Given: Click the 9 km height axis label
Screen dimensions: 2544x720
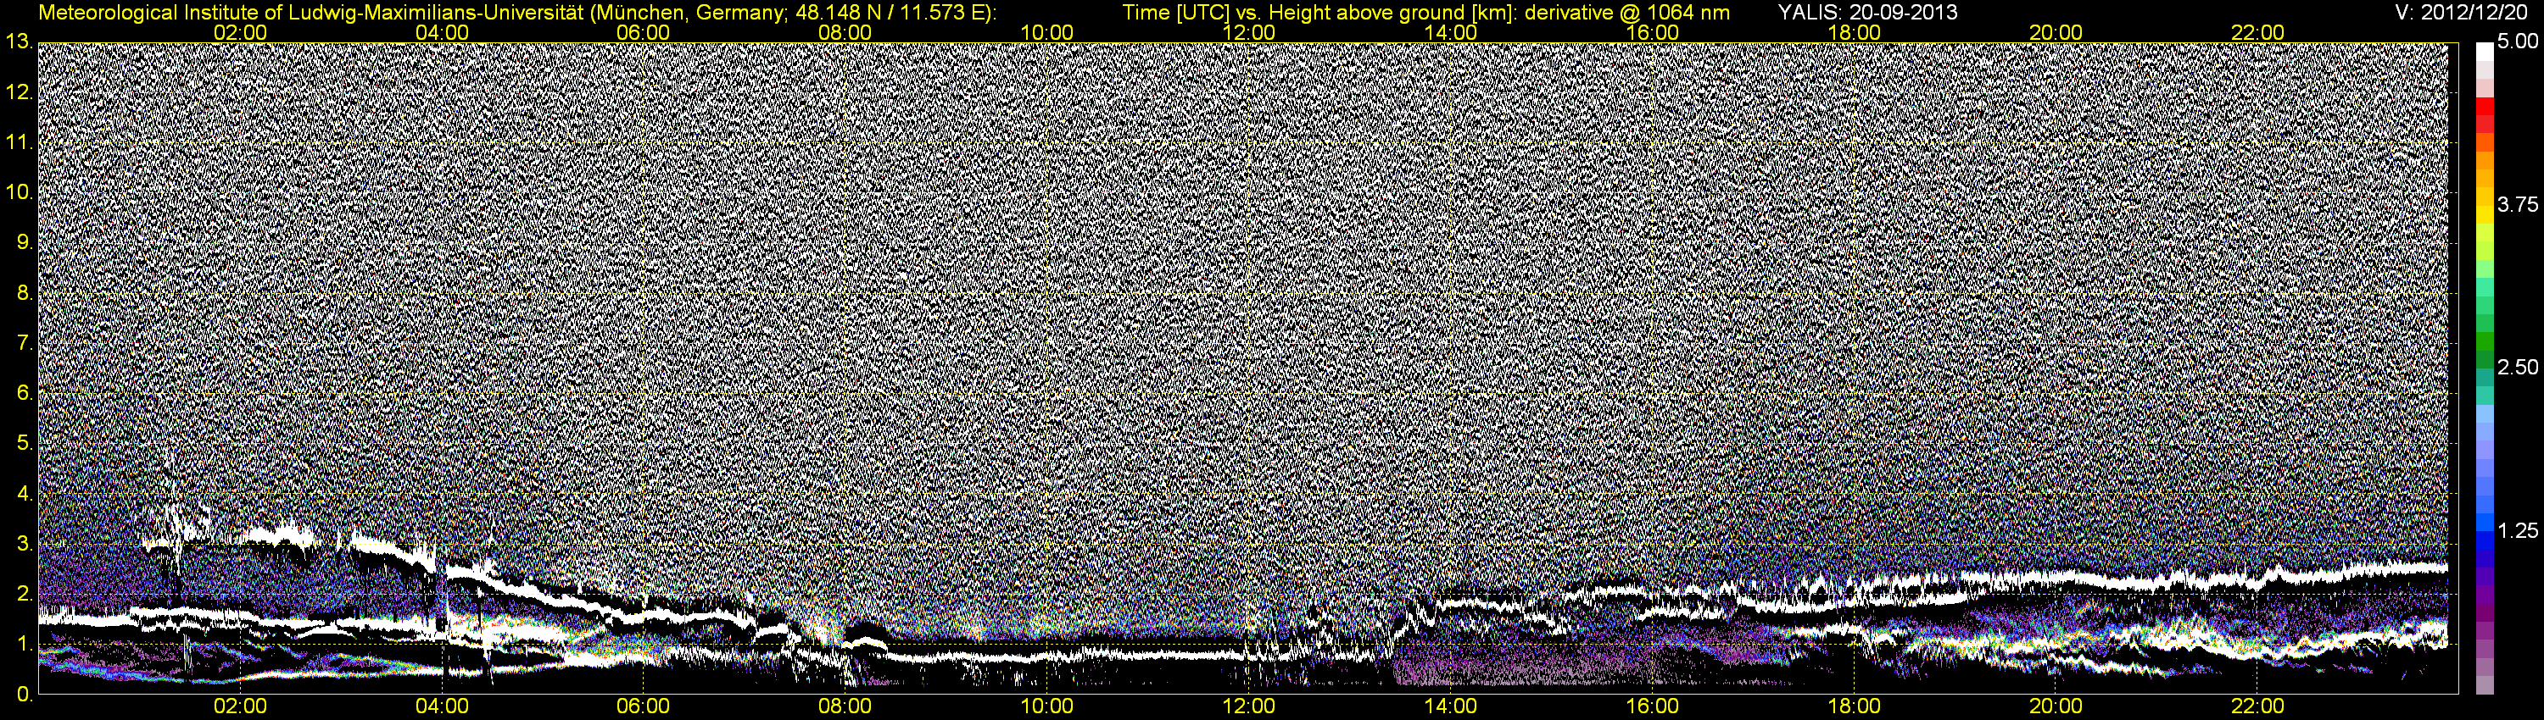Looking at the screenshot, I should tap(25, 242).
